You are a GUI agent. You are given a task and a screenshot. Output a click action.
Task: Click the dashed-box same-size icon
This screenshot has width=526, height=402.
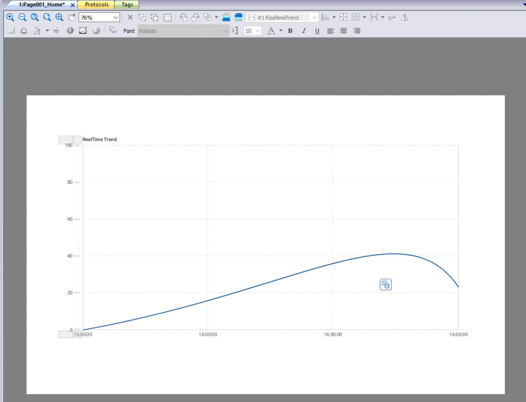tap(355, 17)
